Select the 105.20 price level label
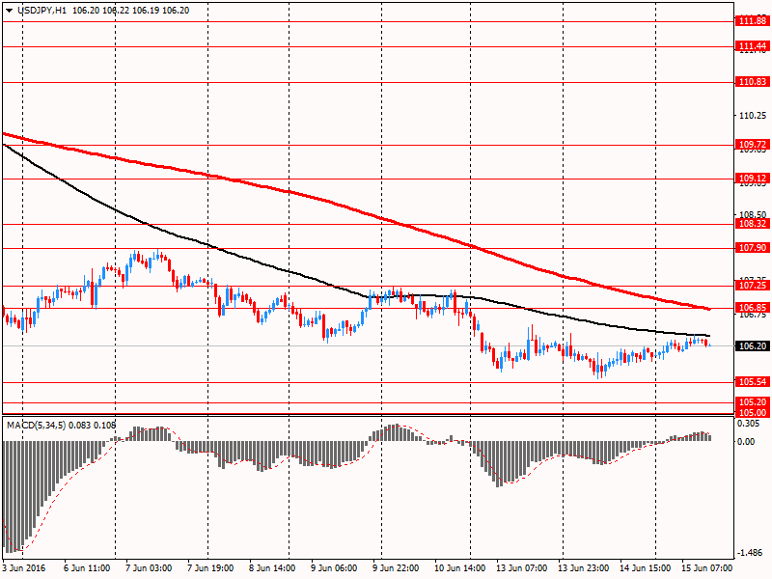This screenshot has width=772, height=579. click(753, 402)
